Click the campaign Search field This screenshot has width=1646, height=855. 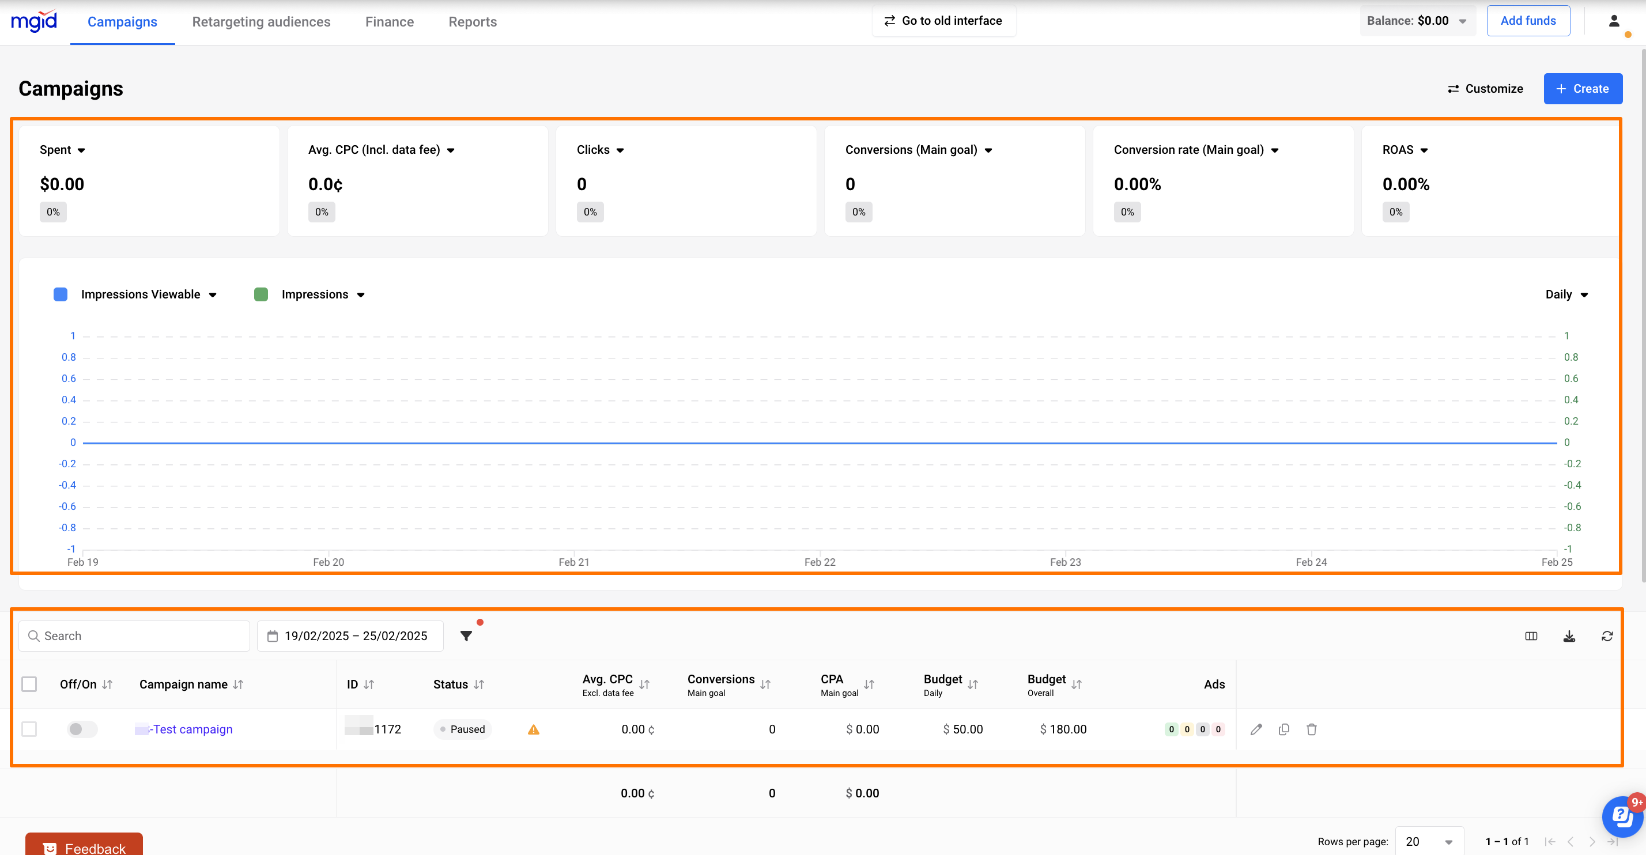(134, 636)
